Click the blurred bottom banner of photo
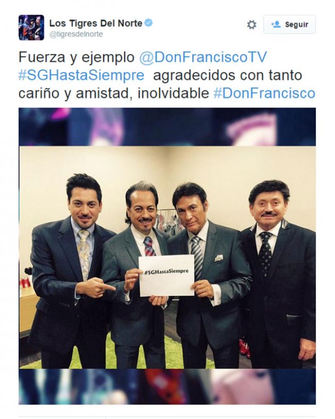 tap(167, 387)
